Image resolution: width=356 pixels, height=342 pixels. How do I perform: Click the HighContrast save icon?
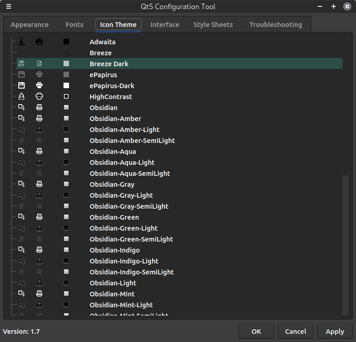coord(21,97)
